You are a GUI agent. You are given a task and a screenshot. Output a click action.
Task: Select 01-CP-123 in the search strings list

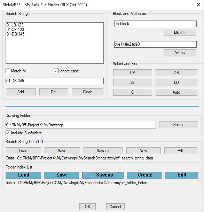point(15,30)
